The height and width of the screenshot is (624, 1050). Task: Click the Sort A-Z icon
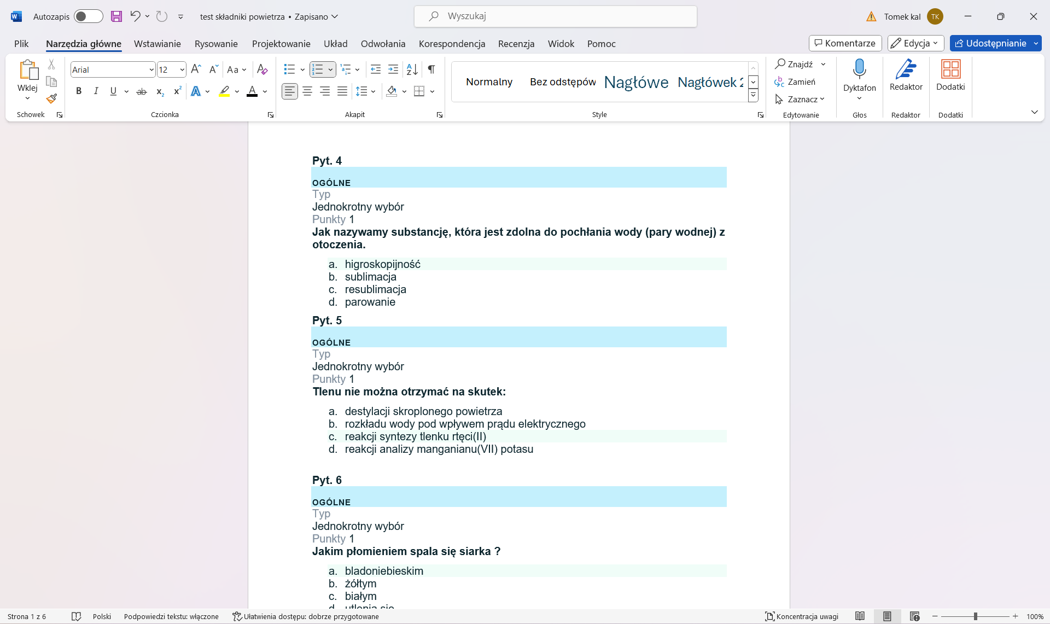tap(412, 69)
